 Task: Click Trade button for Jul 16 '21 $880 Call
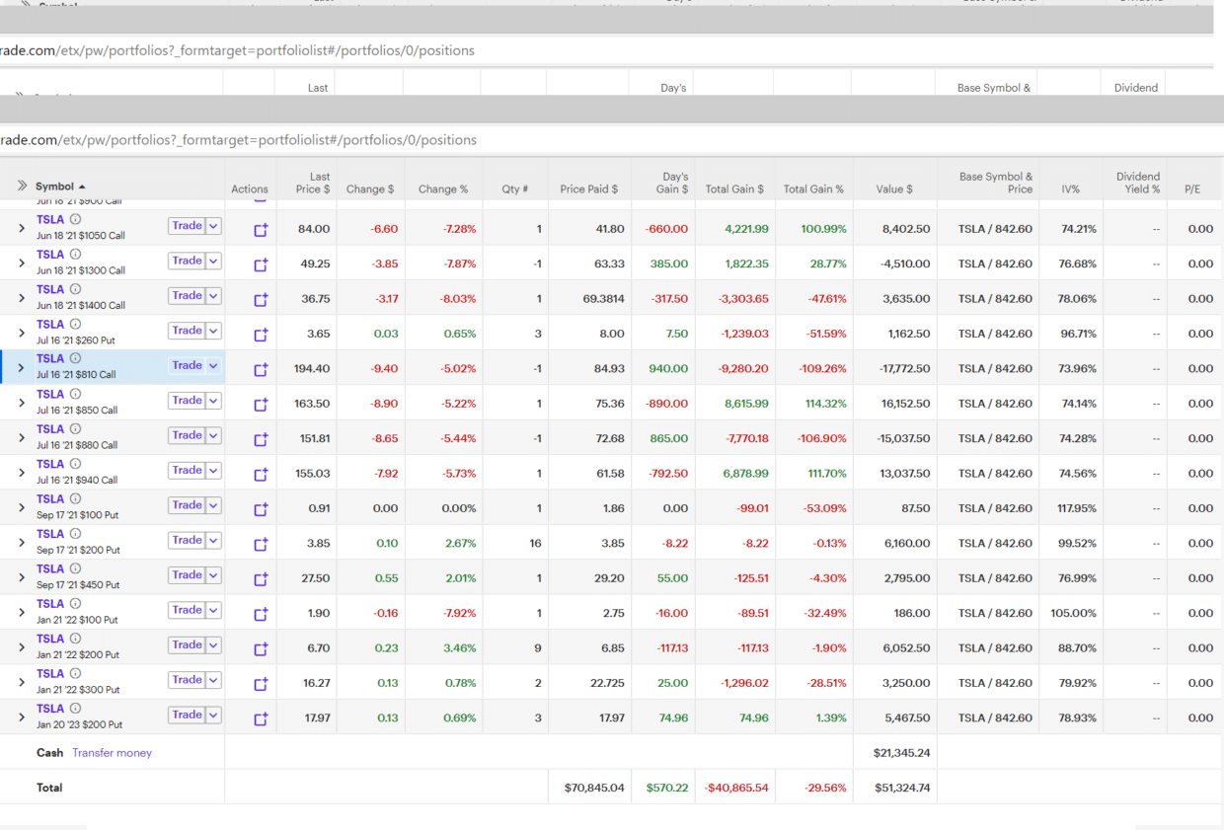[x=187, y=435]
